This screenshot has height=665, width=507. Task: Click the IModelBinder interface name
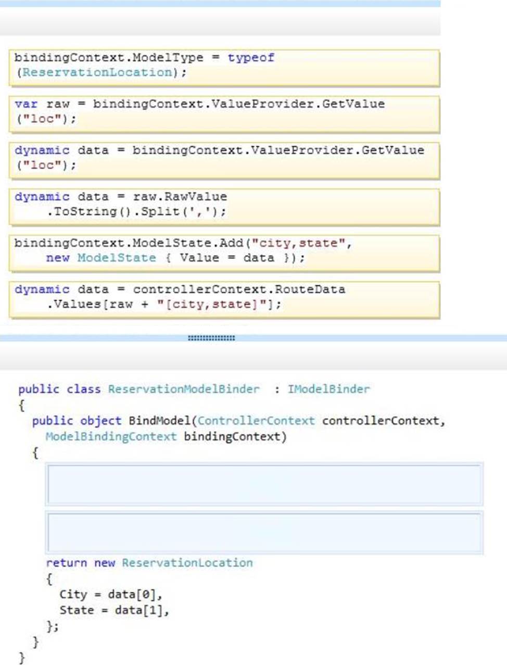(x=328, y=389)
